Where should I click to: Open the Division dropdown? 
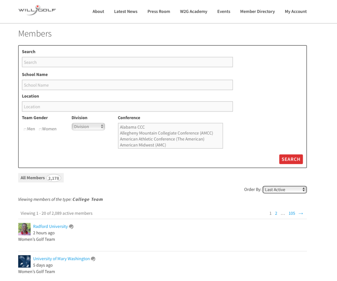pos(88,127)
